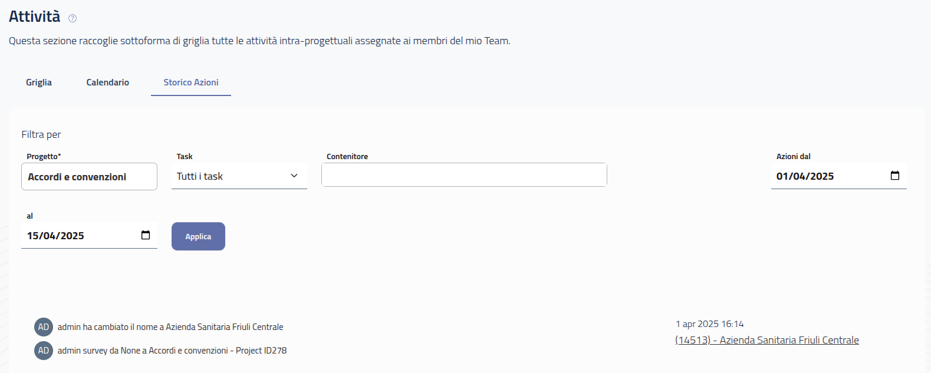This screenshot has height=373, width=931.
Task: Click log entry 'admin survey da None' text
Action: point(172,351)
